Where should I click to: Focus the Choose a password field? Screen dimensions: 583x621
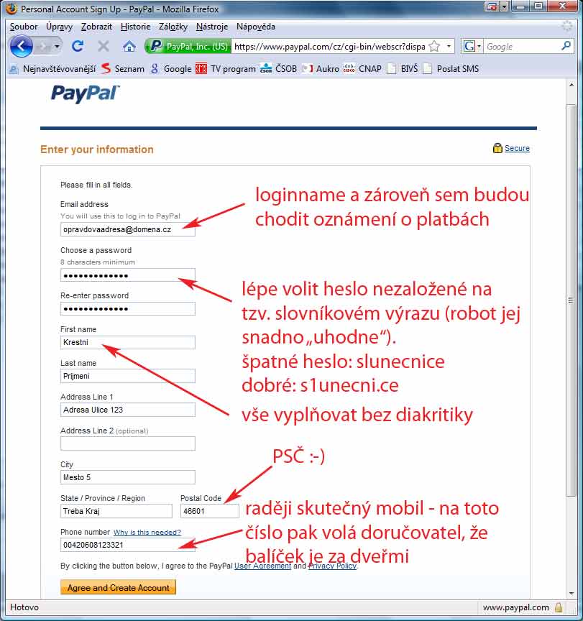coord(127,275)
